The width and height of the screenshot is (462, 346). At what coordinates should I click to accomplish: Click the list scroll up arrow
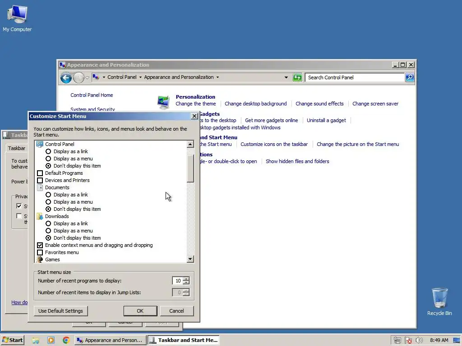pyautogui.click(x=190, y=144)
